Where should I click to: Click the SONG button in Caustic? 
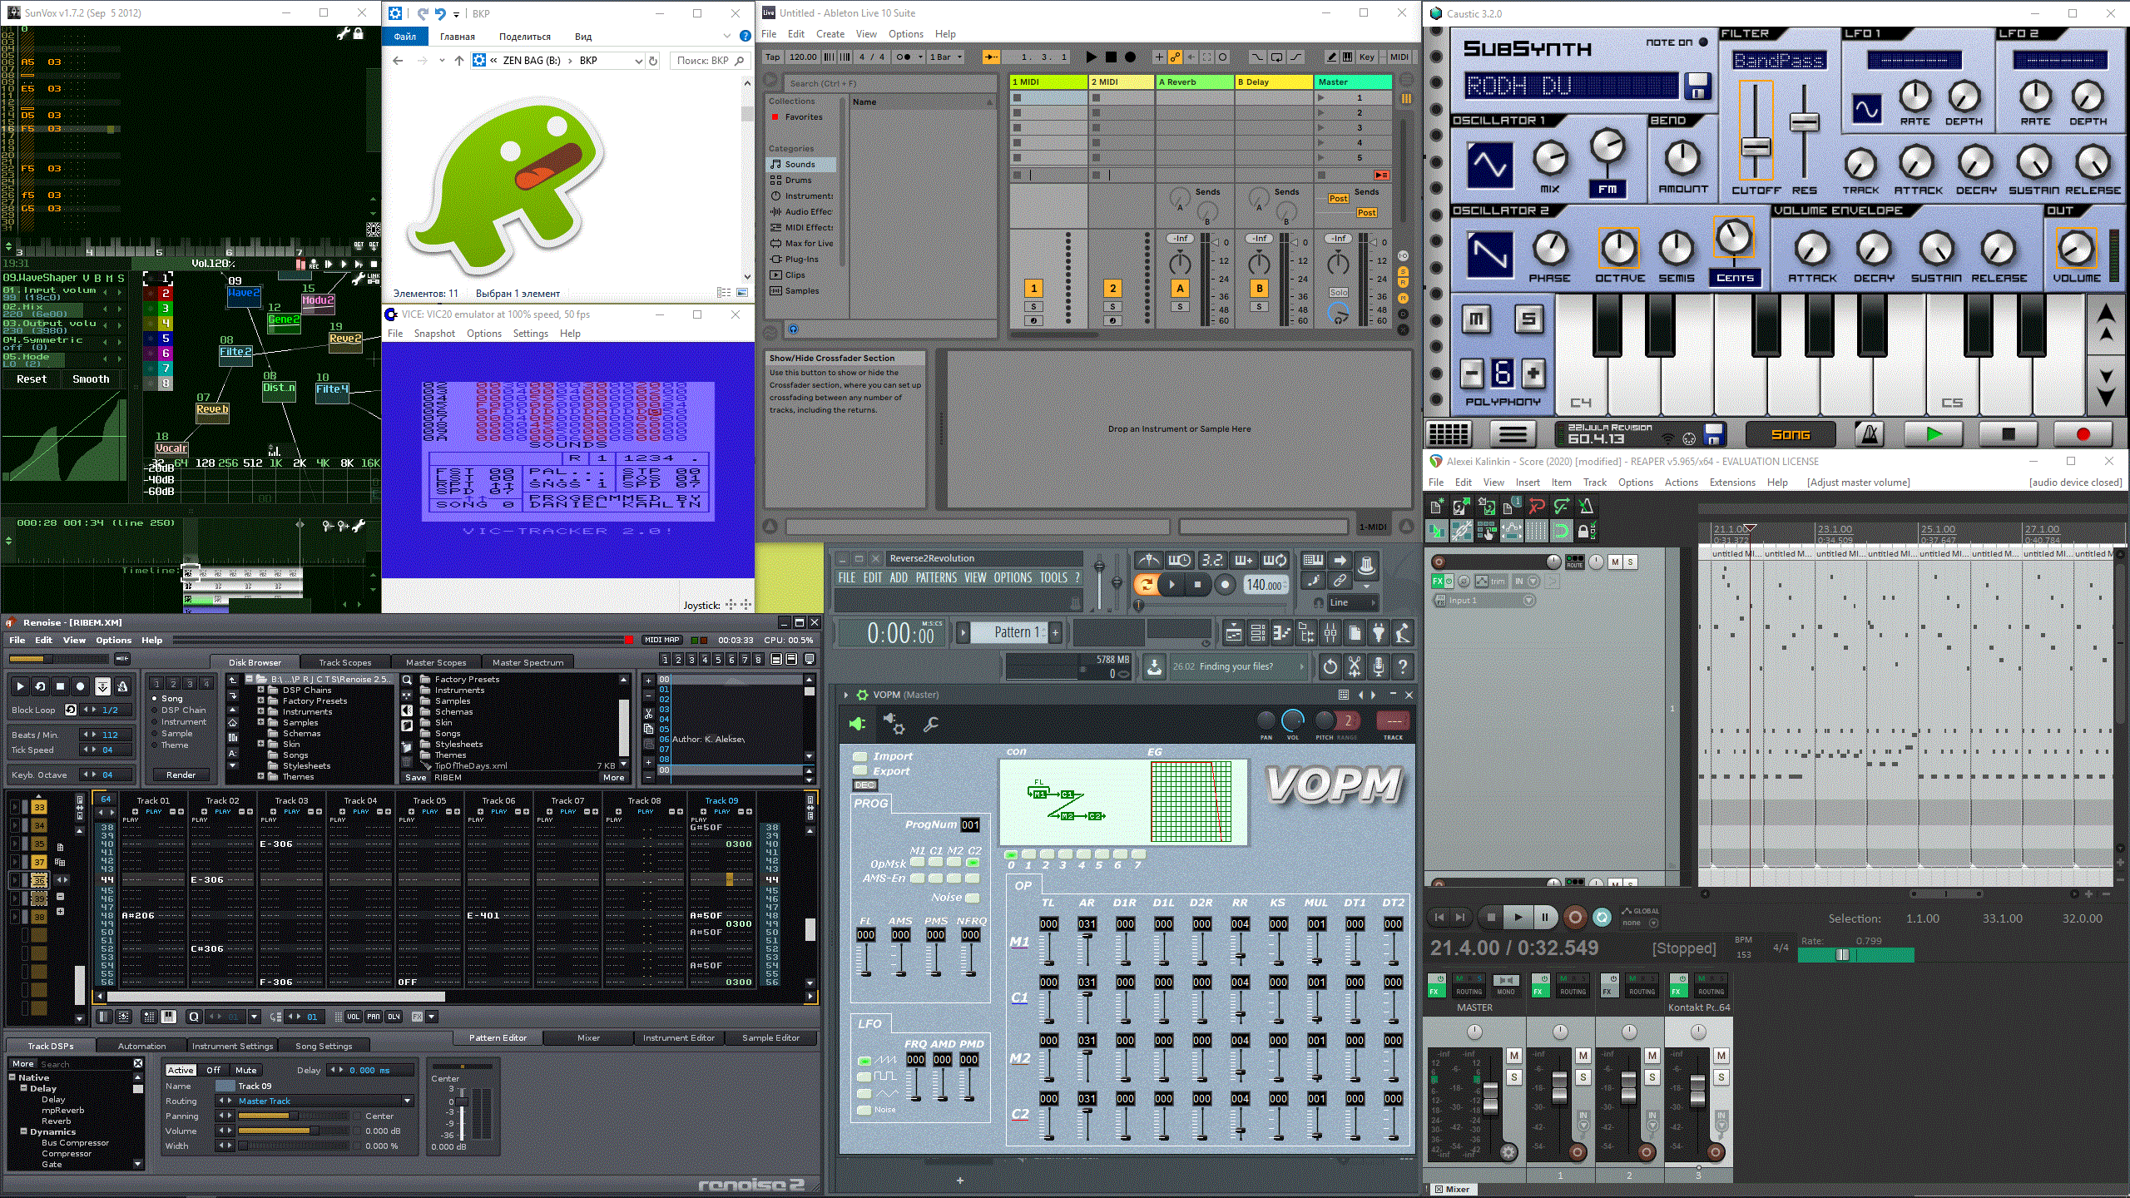pyautogui.click(x=1791, y=434)
